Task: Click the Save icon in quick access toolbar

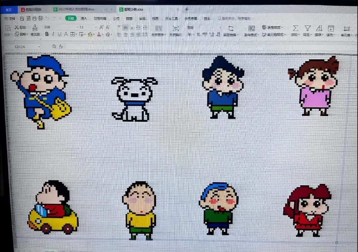Action: point(22,19)
